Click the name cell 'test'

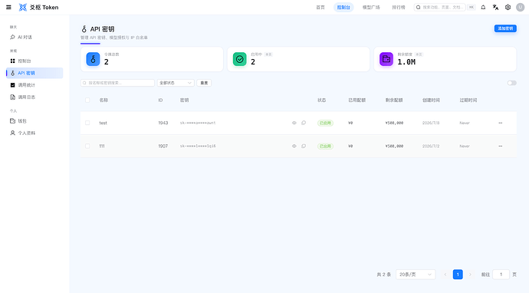click(x=103, y=123)
